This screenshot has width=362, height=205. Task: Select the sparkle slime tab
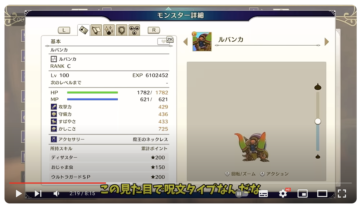click(x=109, y=30)
